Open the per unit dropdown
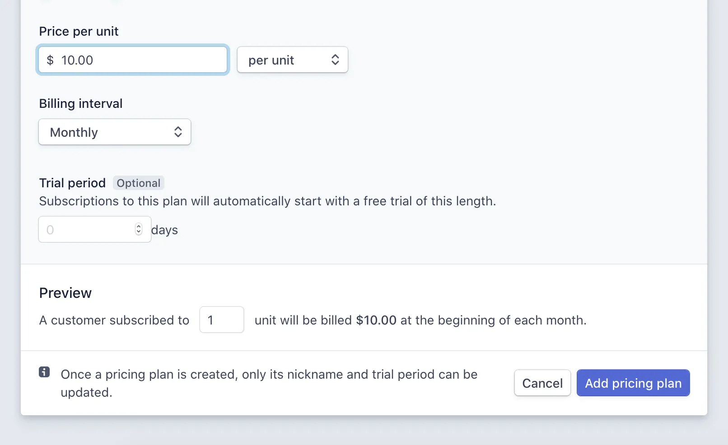 292,60
